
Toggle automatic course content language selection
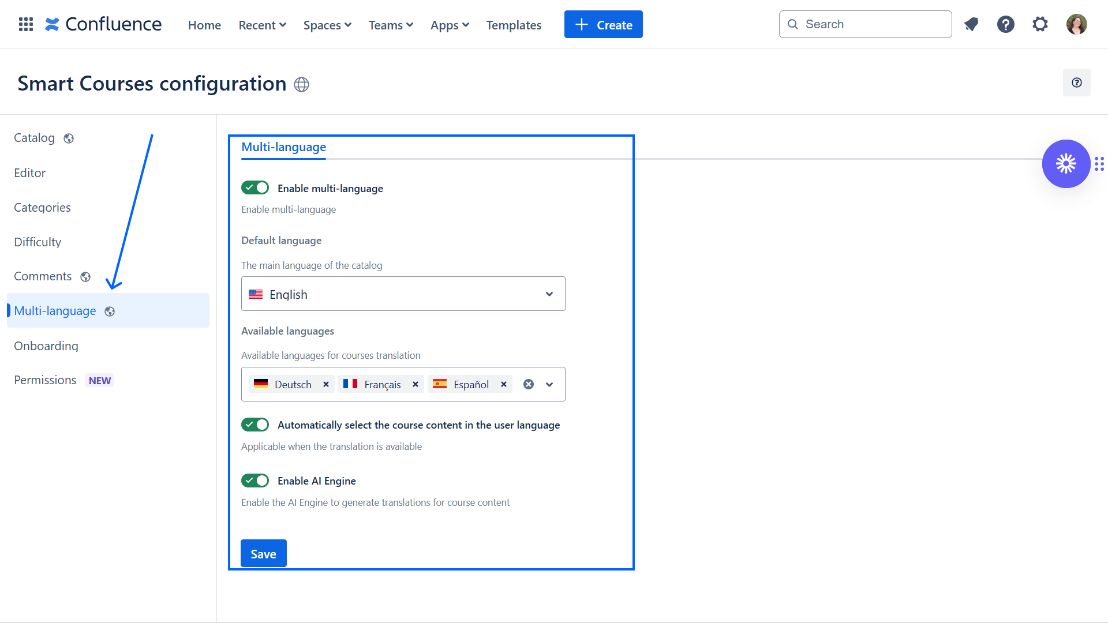[x=255, y=425]
